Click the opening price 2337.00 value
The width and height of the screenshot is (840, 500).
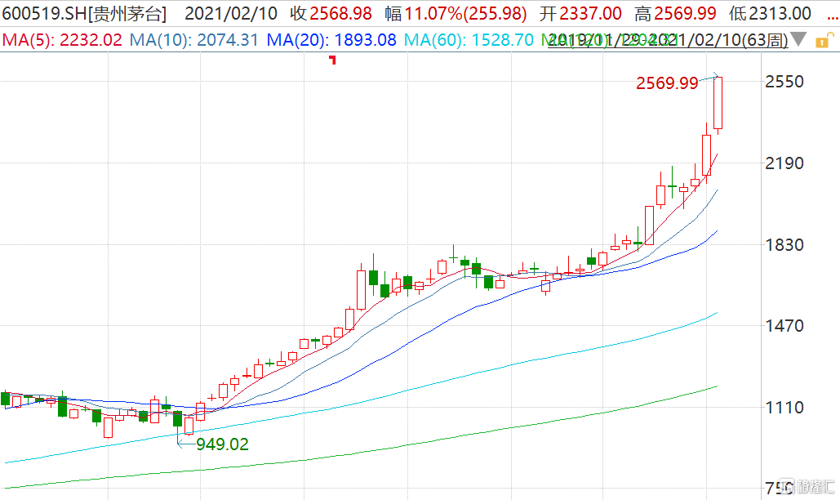coord(590,13)
